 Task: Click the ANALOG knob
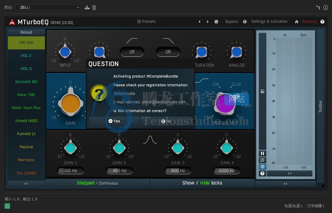tap(236, 52)
